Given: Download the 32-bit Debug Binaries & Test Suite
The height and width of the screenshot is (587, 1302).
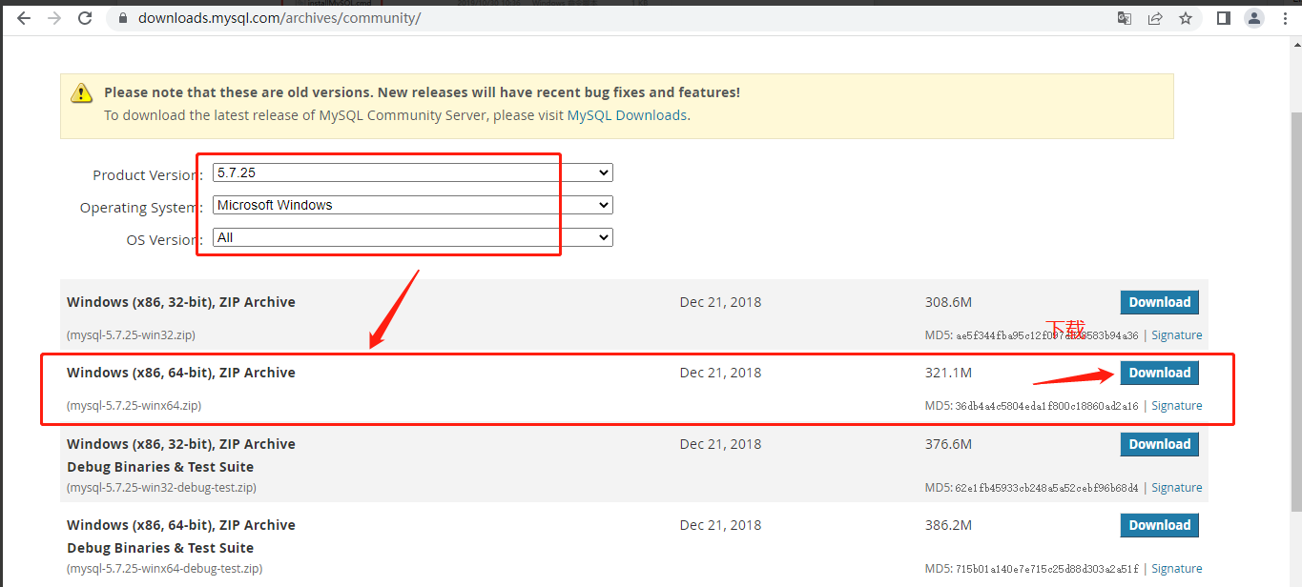Looking at the screenshot, I should [x=1159, y=444].
